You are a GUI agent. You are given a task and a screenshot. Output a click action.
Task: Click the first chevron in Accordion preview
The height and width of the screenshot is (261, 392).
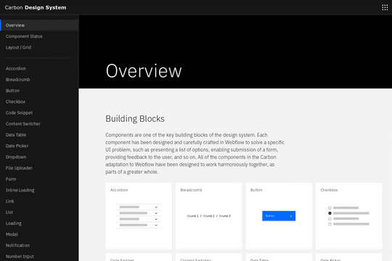(x=156, y=207)
